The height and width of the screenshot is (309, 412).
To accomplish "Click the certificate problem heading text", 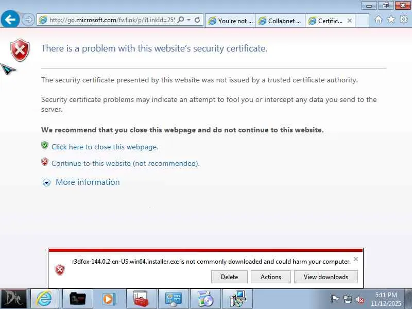I will [x=154, y=48].
